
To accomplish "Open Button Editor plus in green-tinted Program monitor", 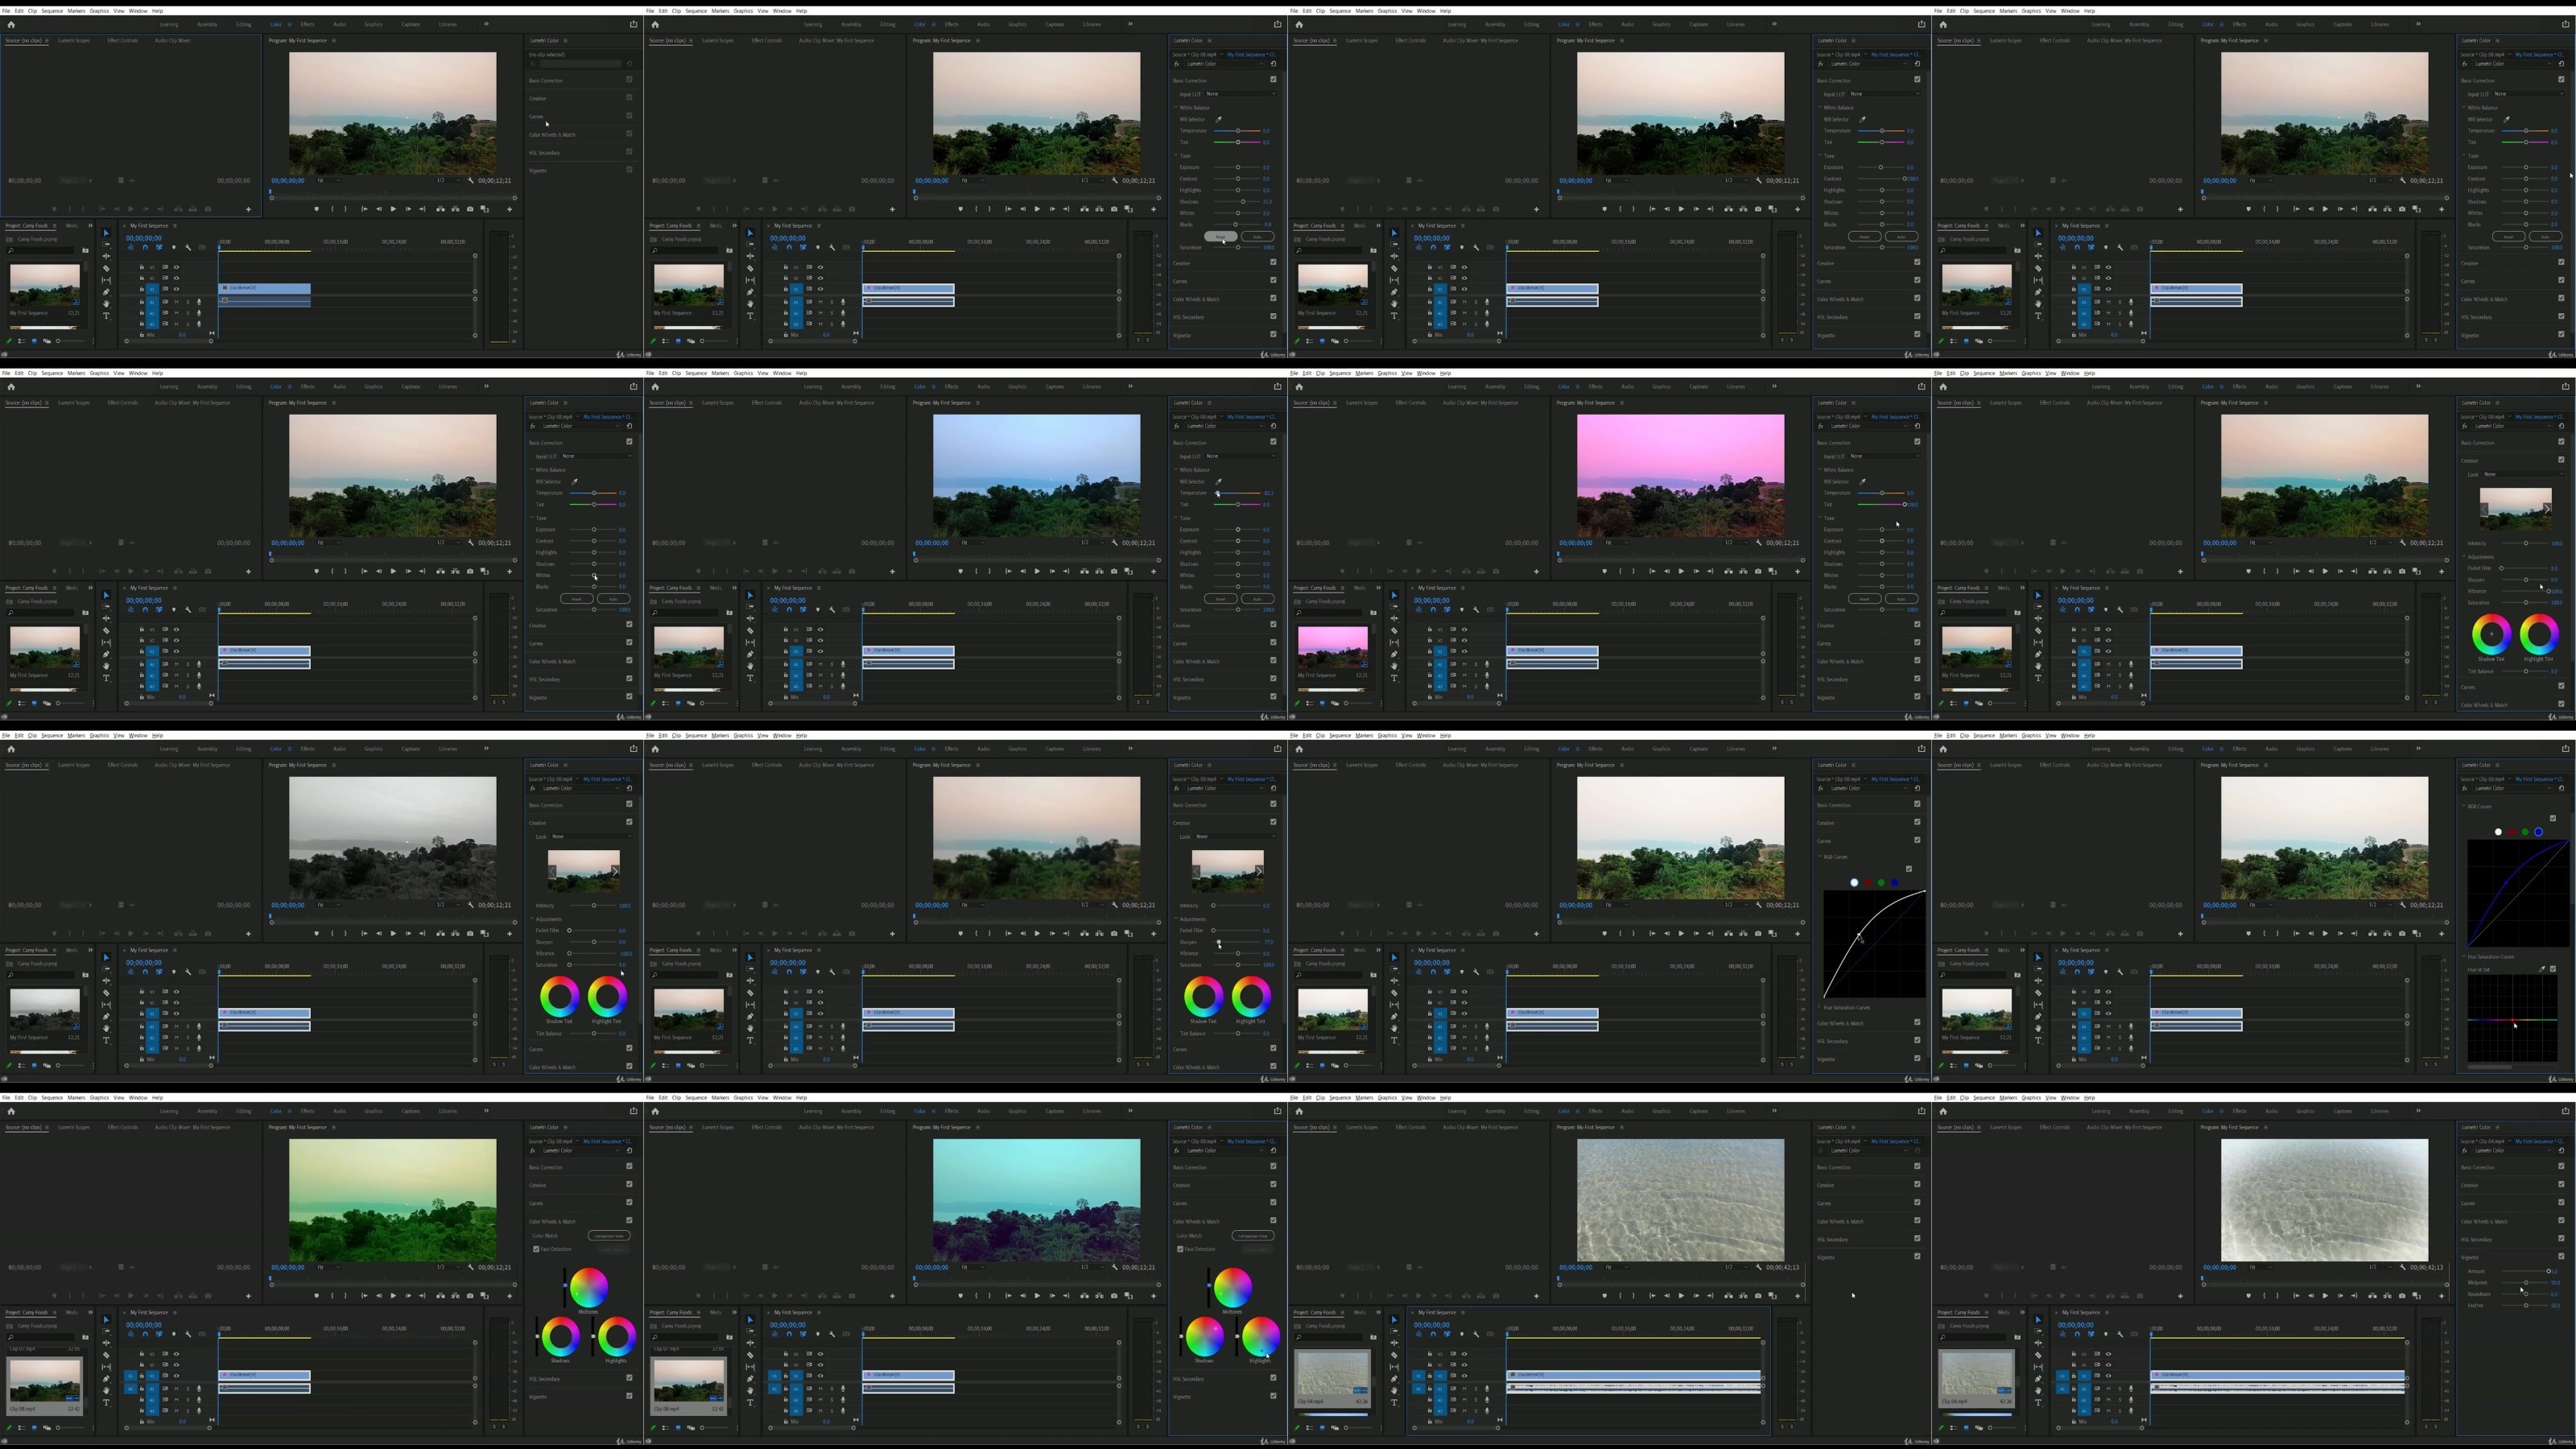I will 509,1296.
